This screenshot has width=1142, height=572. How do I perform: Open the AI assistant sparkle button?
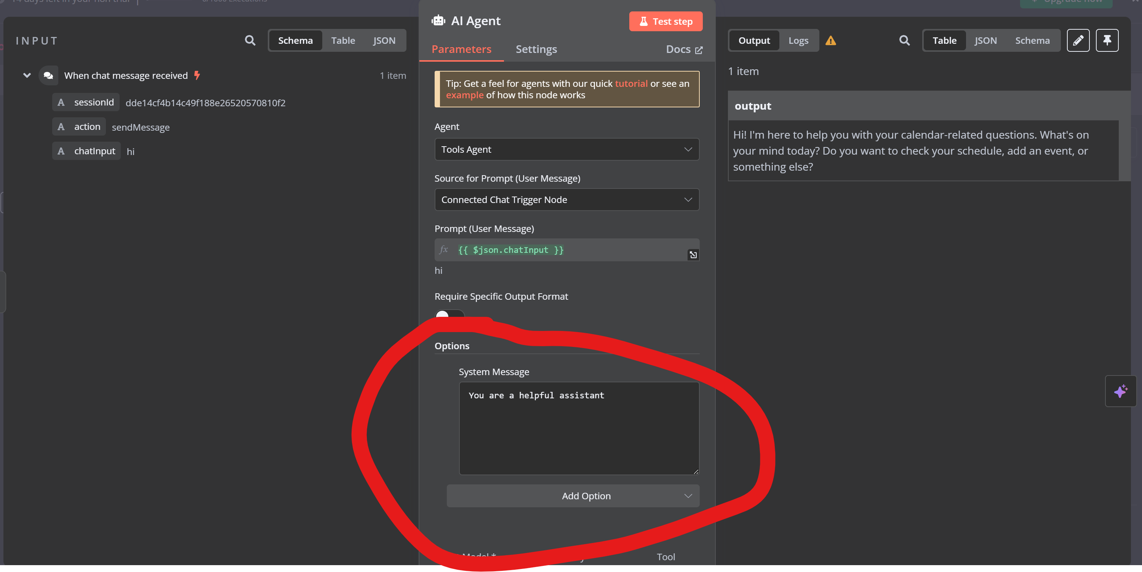coord(1120,391)
